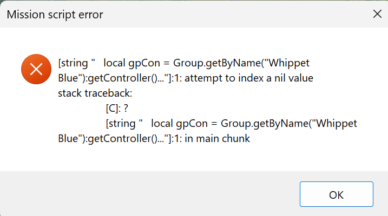
Task: Click blank white area below error message
Action: (193, 158)
